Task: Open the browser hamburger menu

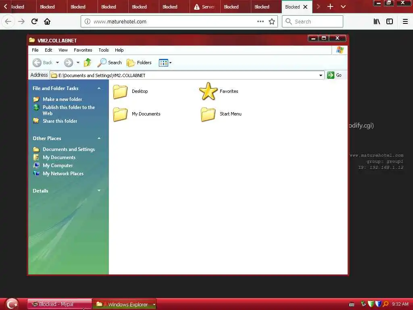Action: point(405,21)
